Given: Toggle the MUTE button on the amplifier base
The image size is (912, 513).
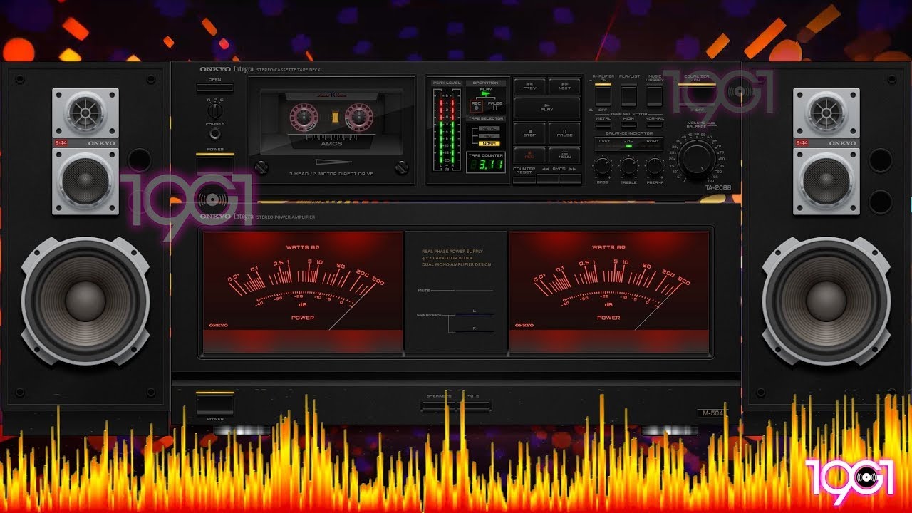Looking at the screenshot, I should 475,405.
